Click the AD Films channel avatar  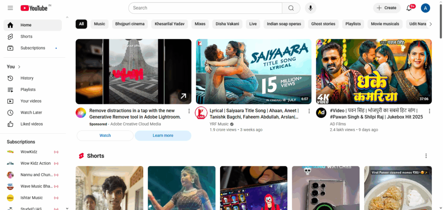[x=321, y=113]
